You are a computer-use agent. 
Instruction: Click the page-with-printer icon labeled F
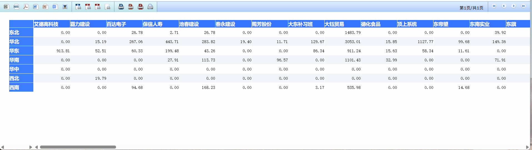[88, 7]
